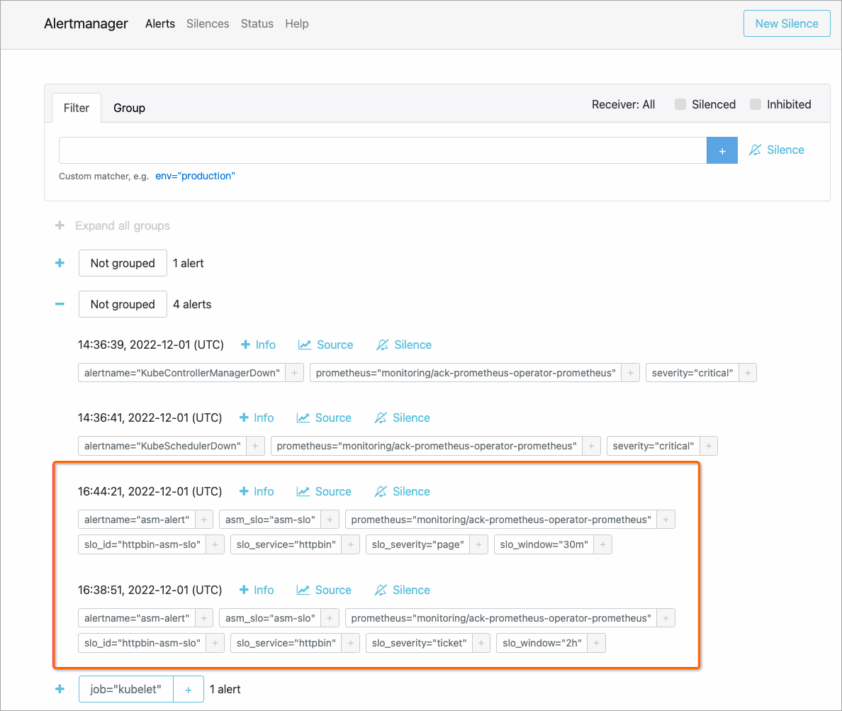Viewport: 842px width, 711px height.
Task: Add asm_slo="asm-slo" plus in 16:38:51 alert
Action: tap(330, 618)
